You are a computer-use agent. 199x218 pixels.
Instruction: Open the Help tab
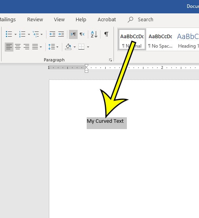(81, 20)
